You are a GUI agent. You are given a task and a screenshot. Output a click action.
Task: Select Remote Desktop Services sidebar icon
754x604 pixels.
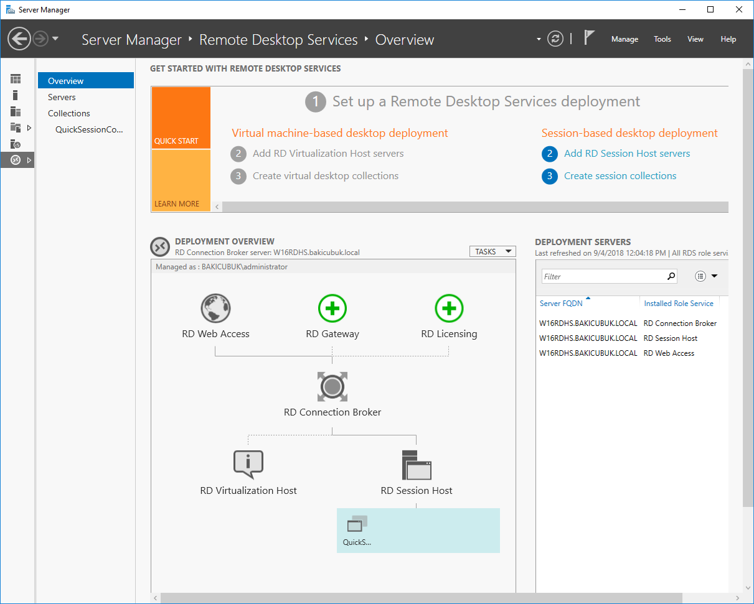click(x=16, y=160)
